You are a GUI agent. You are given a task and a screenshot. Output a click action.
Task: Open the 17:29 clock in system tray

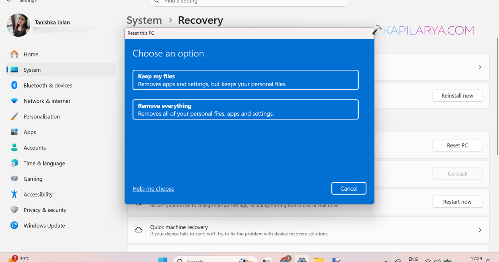click(x=476, y=258)
